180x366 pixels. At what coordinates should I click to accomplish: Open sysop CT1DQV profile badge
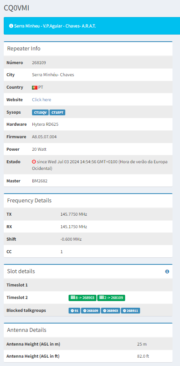pyautogui.click(x=40, y=112)
